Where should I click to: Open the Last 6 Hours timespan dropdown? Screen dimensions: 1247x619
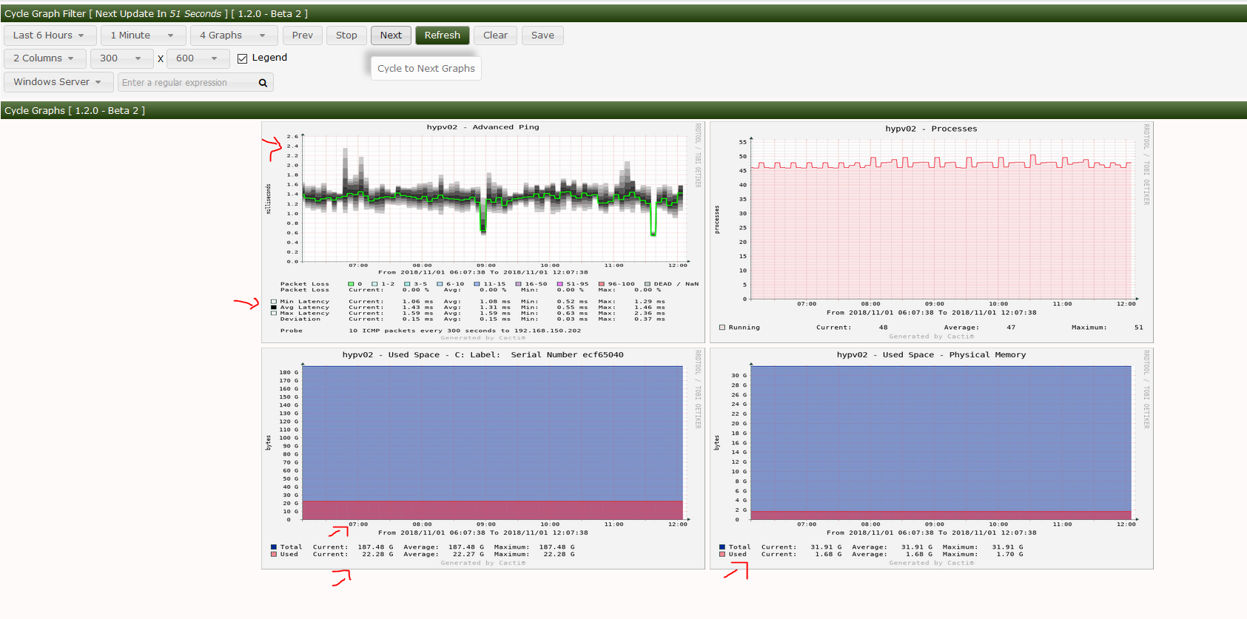(50, 35)
